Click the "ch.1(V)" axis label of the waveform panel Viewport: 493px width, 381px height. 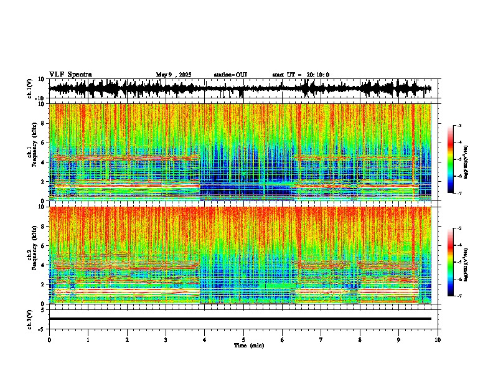pos(30,88)
